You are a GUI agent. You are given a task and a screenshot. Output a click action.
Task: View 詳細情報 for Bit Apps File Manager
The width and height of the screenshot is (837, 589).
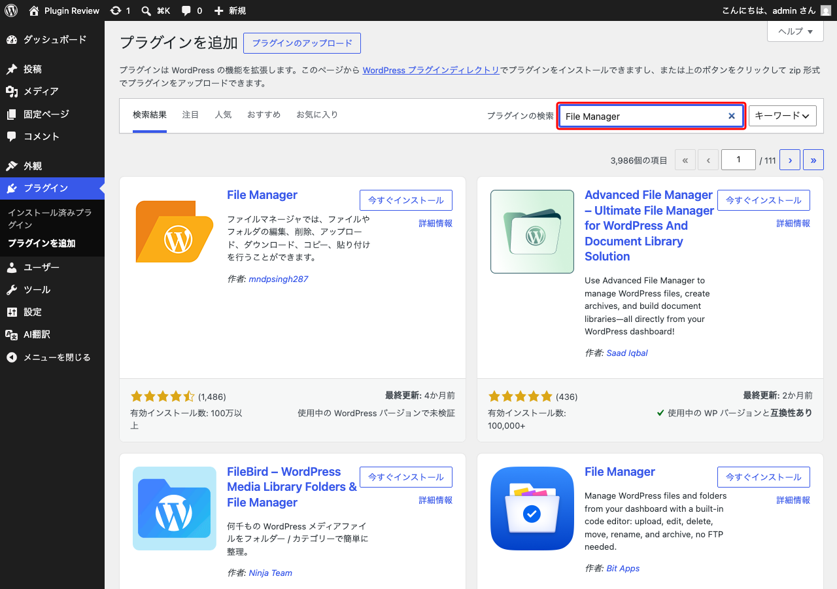793,500
